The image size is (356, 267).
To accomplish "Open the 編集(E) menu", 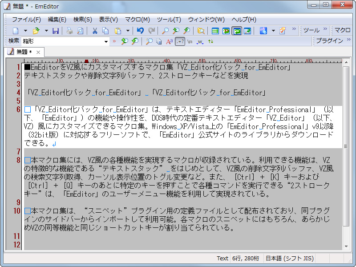I will tap(57, 20).
